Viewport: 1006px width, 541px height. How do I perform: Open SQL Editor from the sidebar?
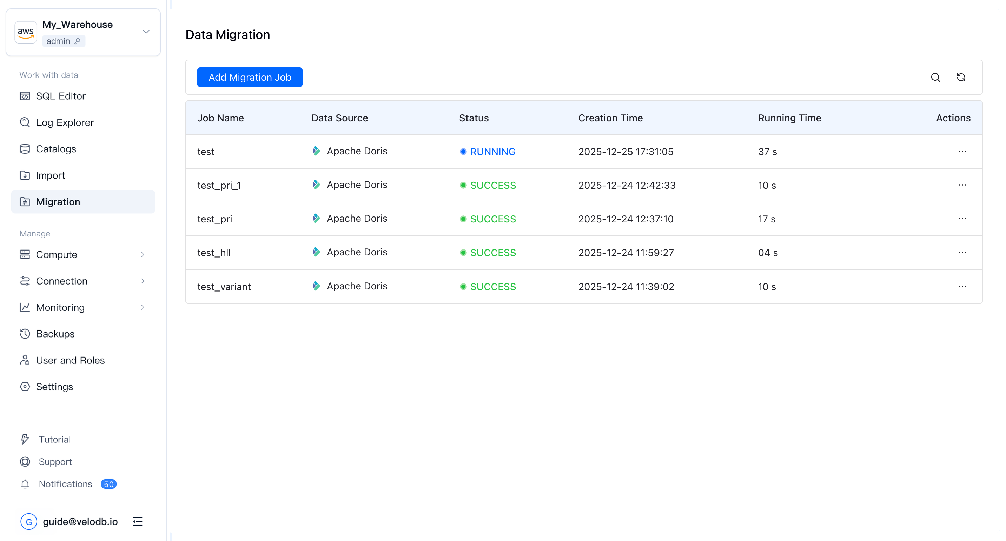pos(60,96)
